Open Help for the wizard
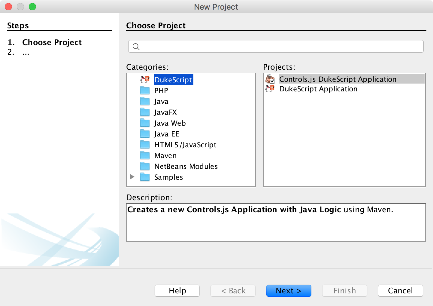 coord(177,291)
